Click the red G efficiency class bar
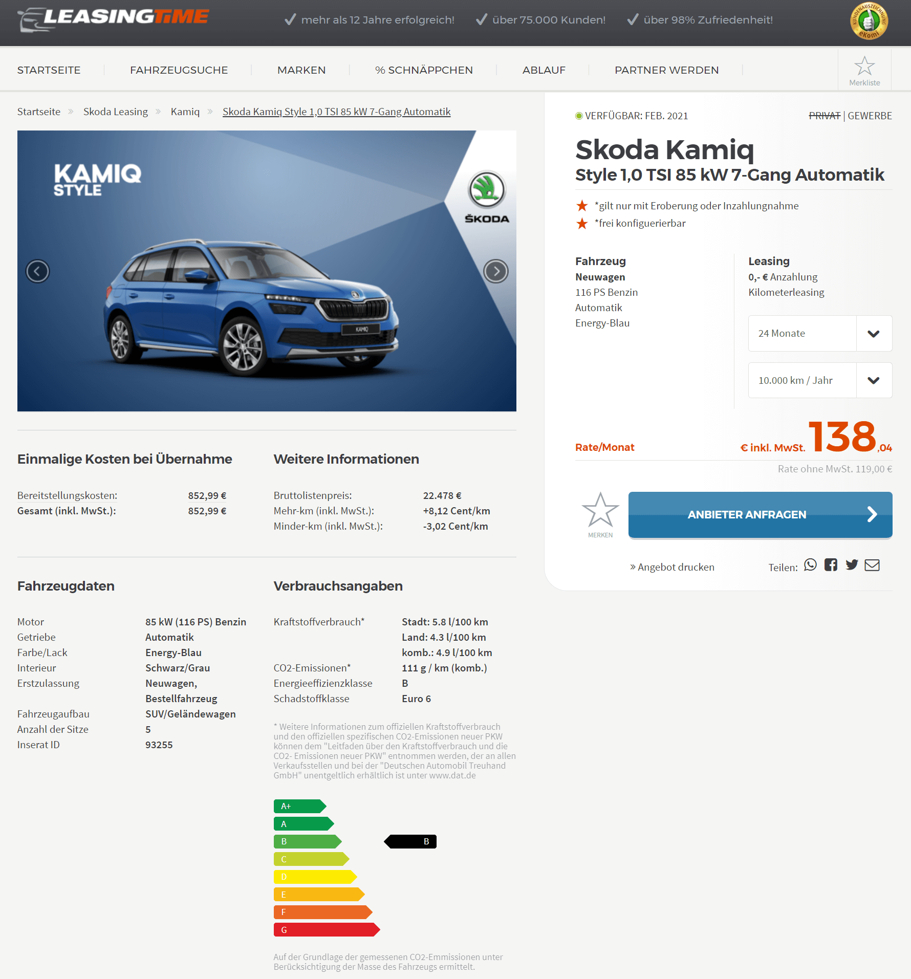The width and height of the screenshot is (911, 979). tap(327, 930)
